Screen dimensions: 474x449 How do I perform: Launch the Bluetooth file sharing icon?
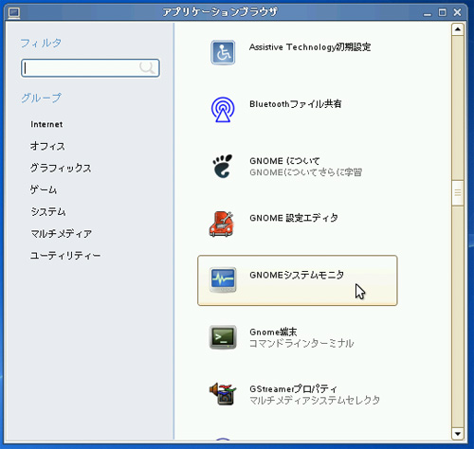(223, 110)
